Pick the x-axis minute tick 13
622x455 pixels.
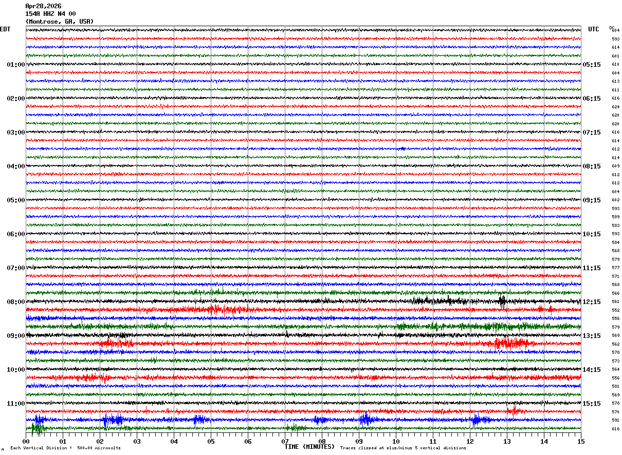(x=507, y=441)
